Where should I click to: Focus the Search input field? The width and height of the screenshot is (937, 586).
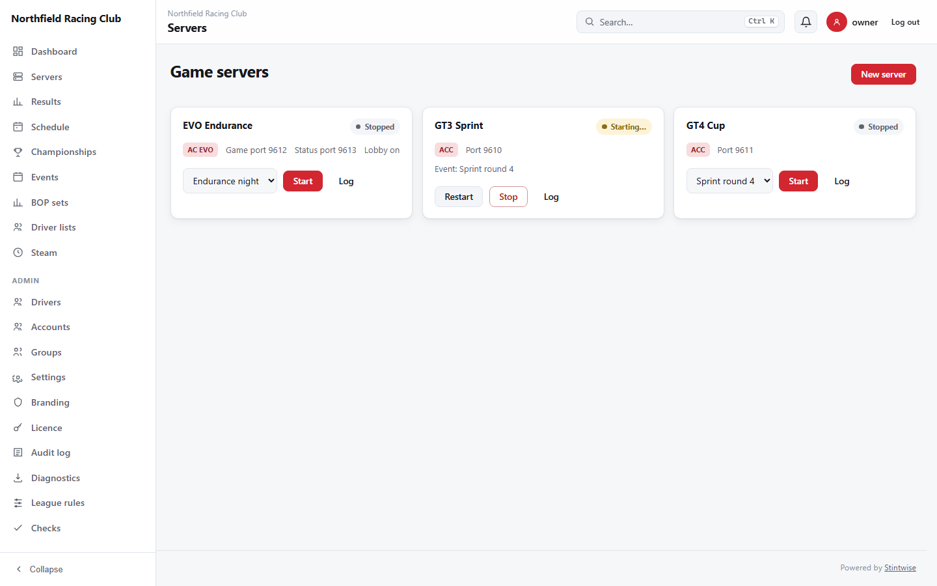680,22
